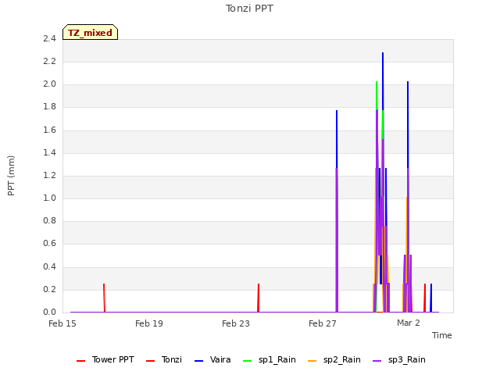Image resolution: width=500 pixels, height=375 pixels.
Task: Click the Feb 15 x-axis tick label
Action: pos(62,323)
